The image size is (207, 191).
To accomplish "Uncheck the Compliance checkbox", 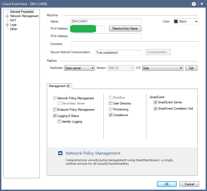I will point(110,115).
